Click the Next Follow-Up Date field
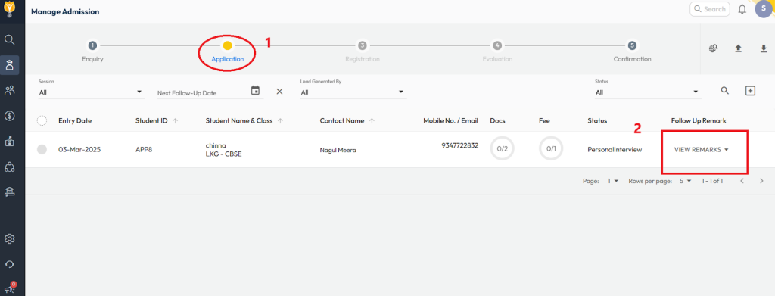Viewport: 775px width, 296px height. click(x=204, y=92)
